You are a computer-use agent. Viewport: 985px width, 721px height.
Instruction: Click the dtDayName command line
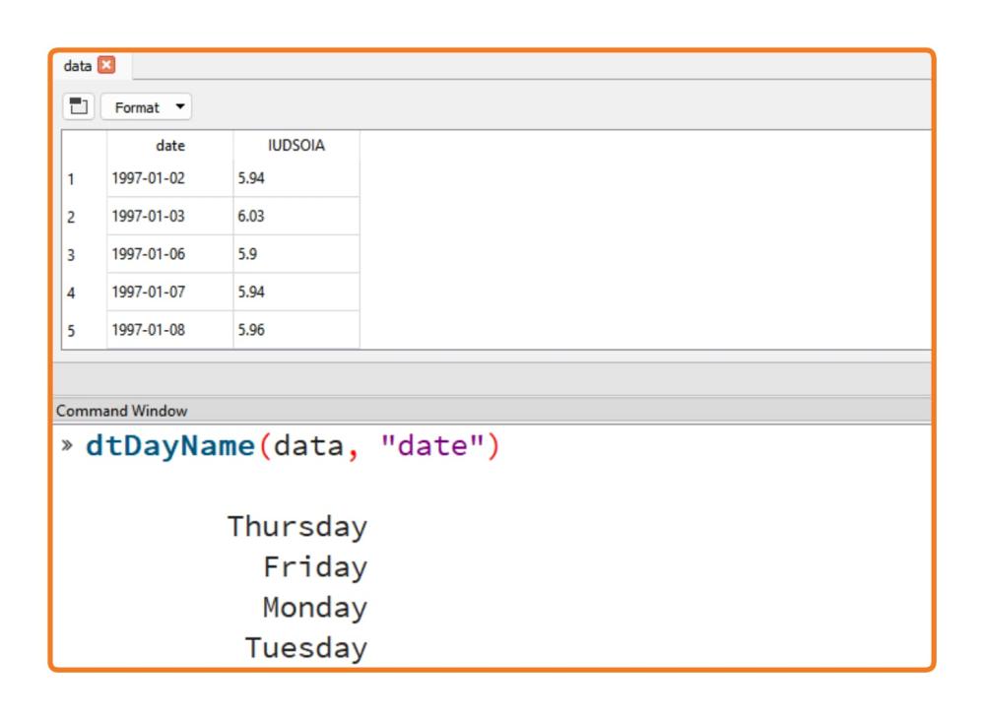pos(293,446)
